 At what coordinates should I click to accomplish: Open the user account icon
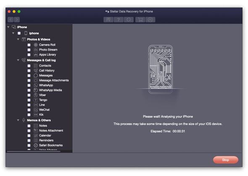(x=150, y=20)
